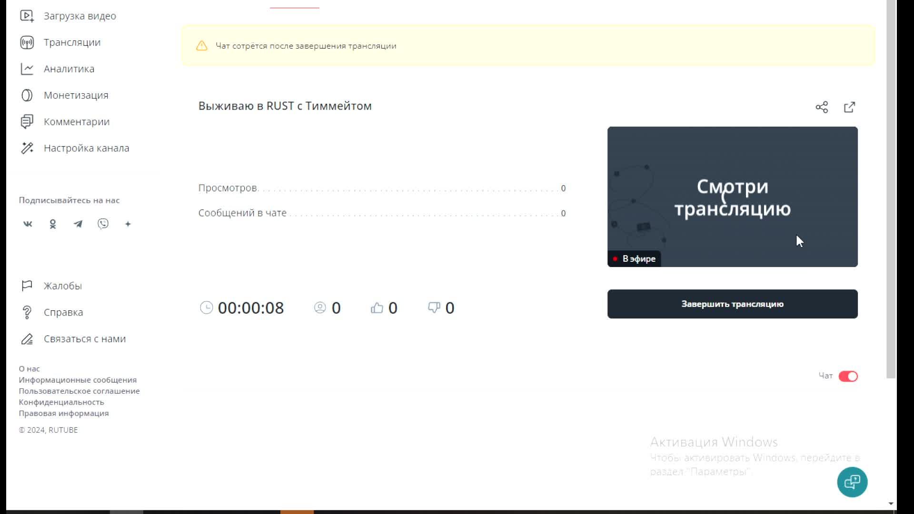This screenshot has height=514, width=914.
Task: Open Аналитика section
Action: pos(69,69)
